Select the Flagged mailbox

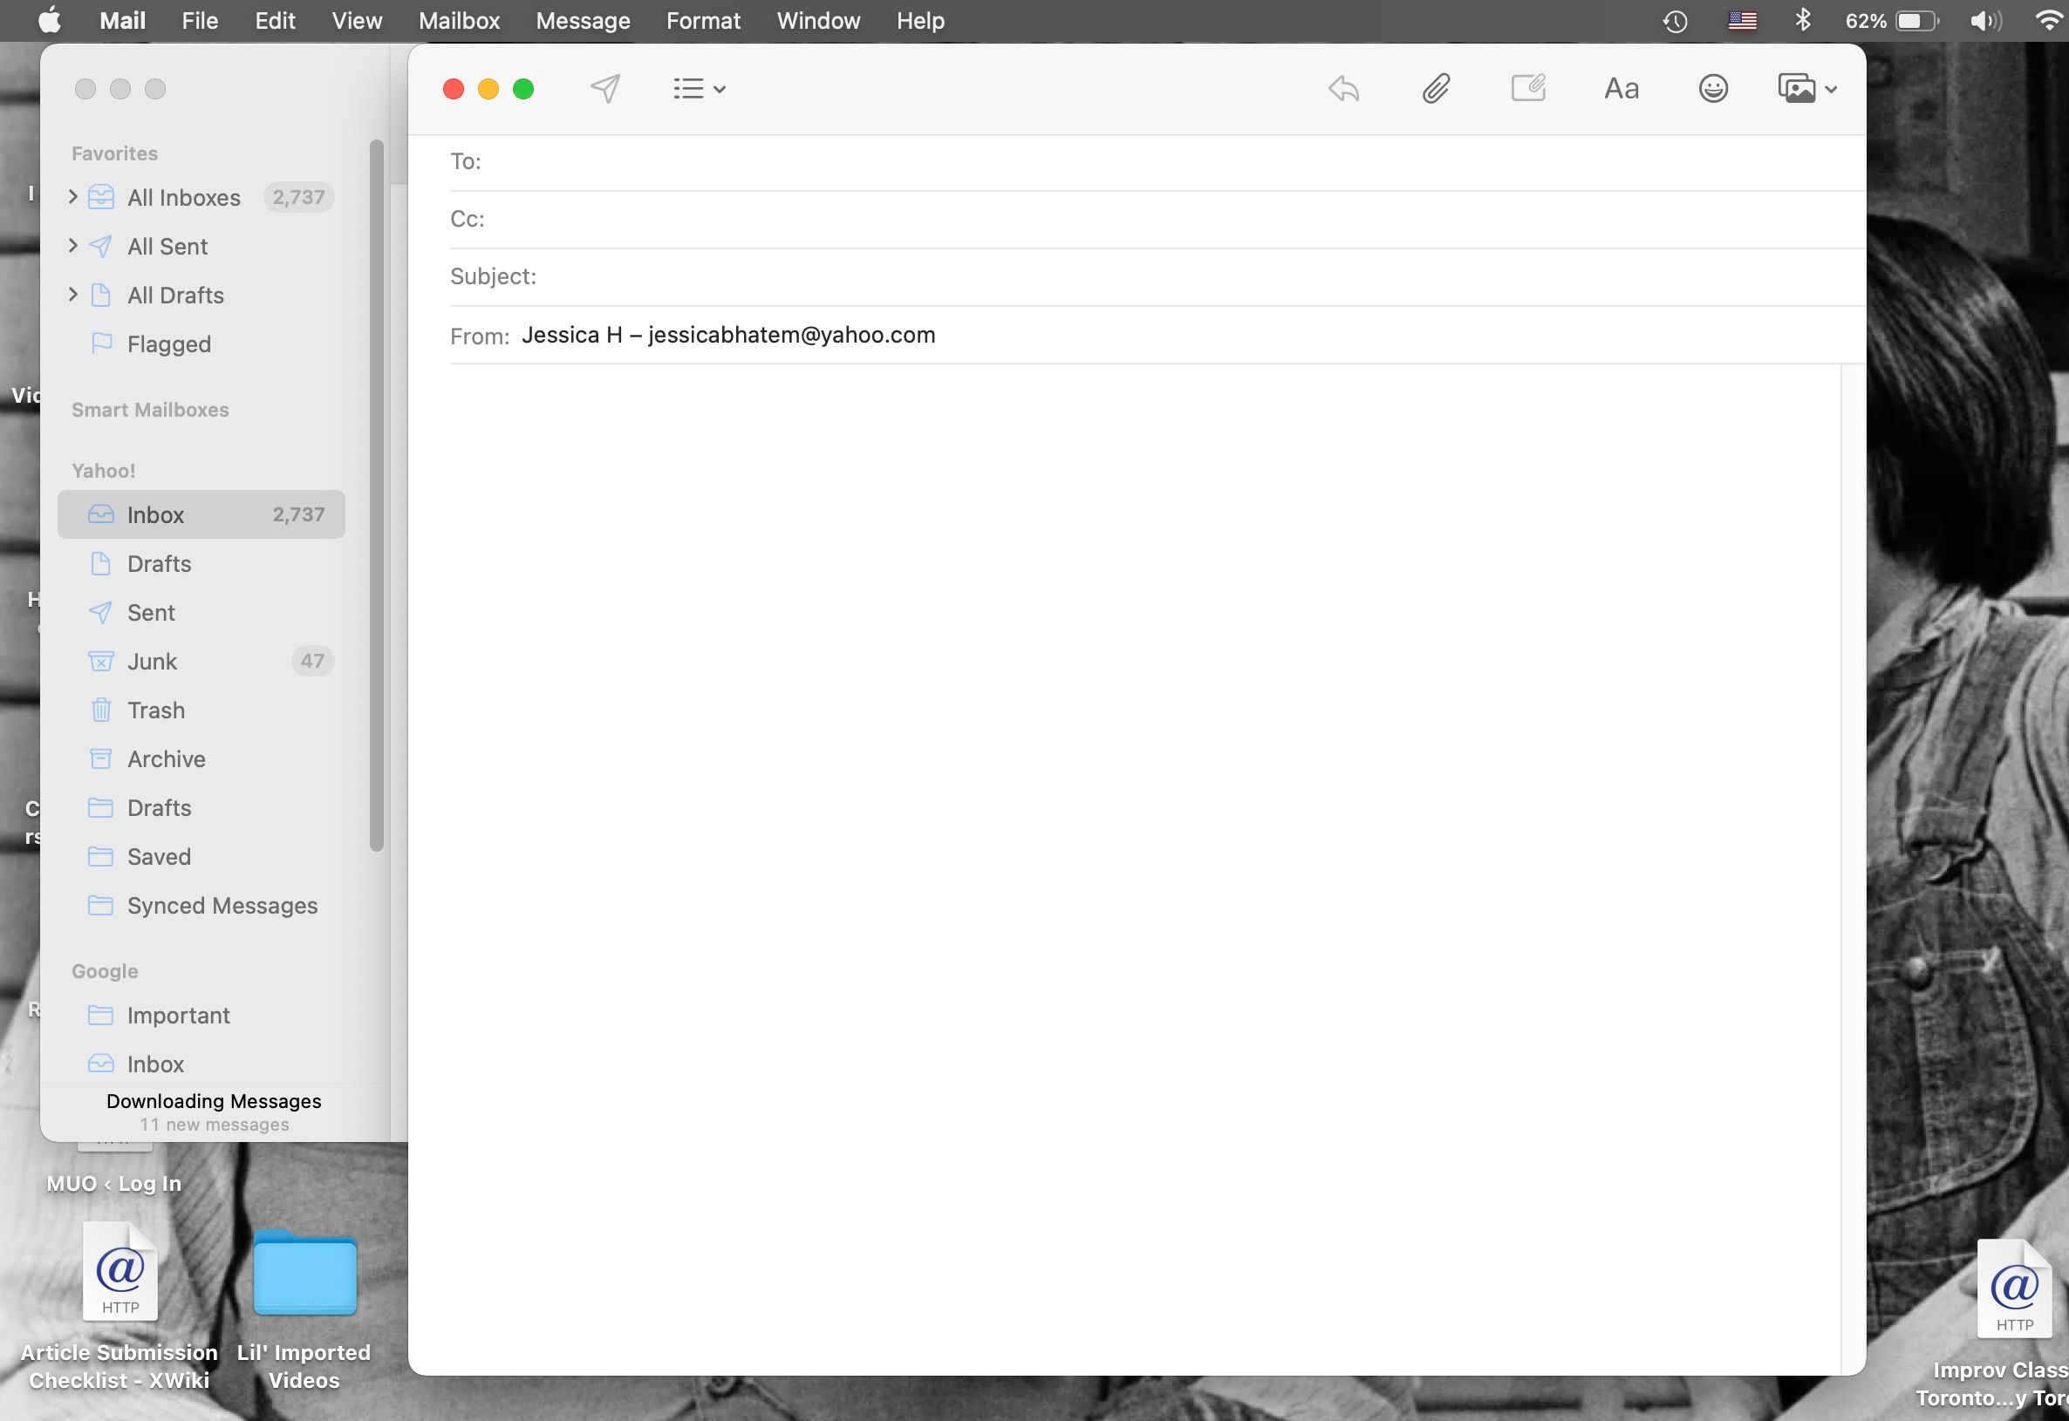pyautogui.click(x=168, y=343)
